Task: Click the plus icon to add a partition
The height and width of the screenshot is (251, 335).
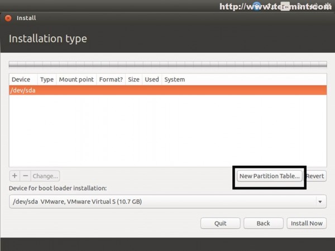Action: click(15, 176)
